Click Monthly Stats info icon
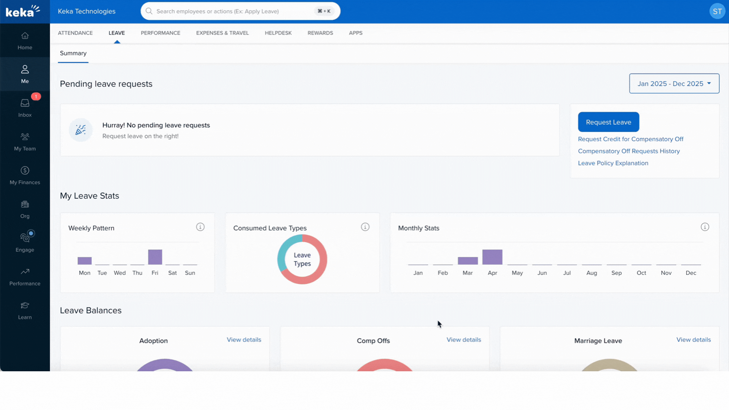 [705, 227]
